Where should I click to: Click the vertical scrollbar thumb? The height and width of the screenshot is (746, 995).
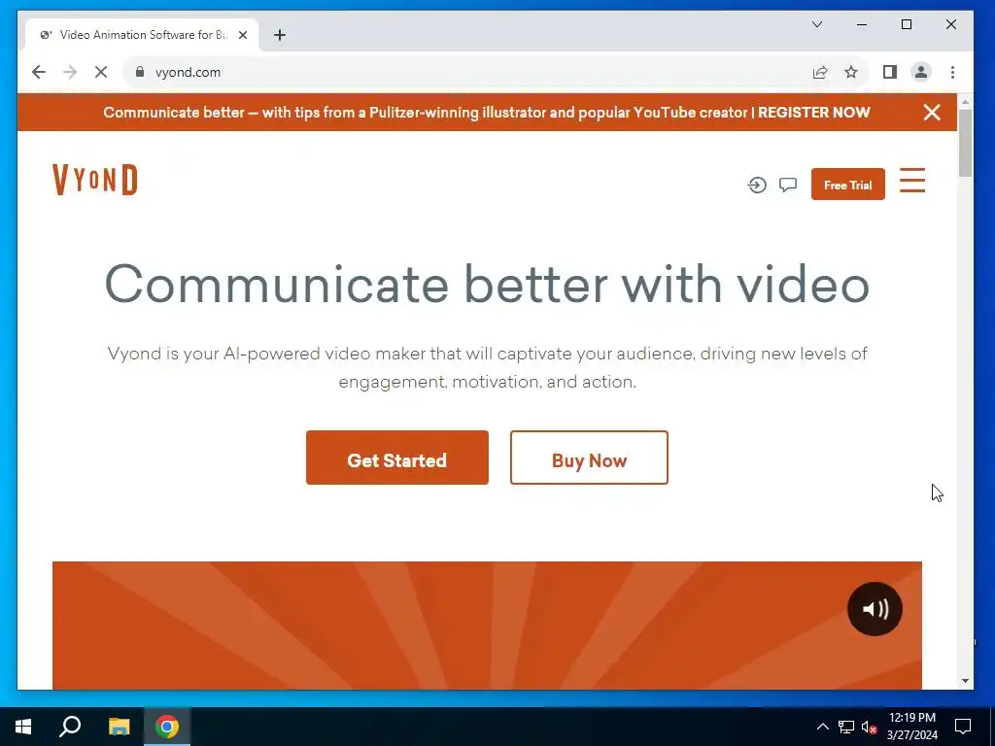[x=965, y=143]
